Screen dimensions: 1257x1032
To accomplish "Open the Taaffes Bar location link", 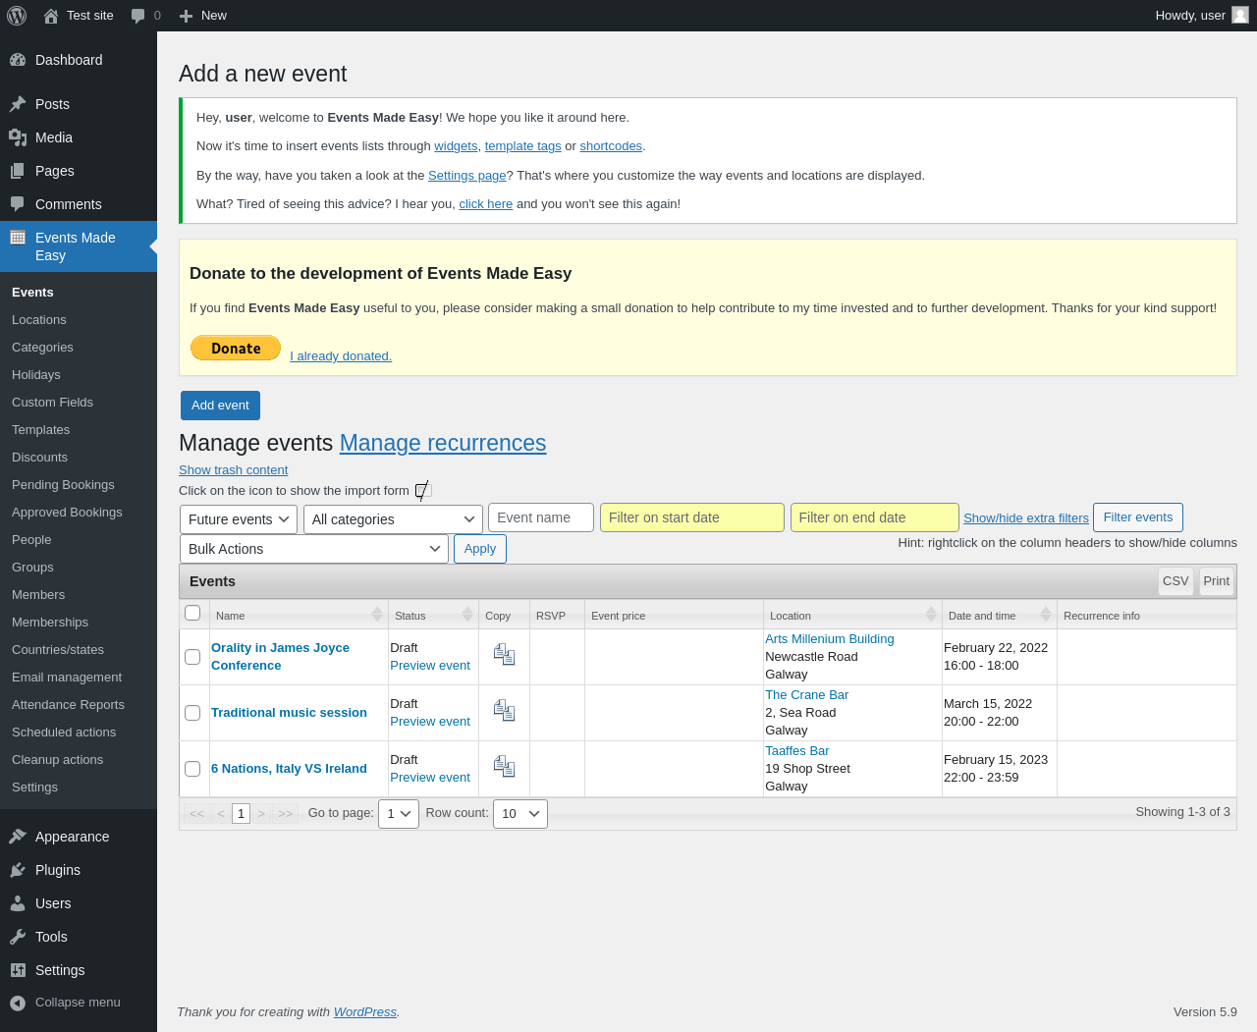I will pos(797,751).
